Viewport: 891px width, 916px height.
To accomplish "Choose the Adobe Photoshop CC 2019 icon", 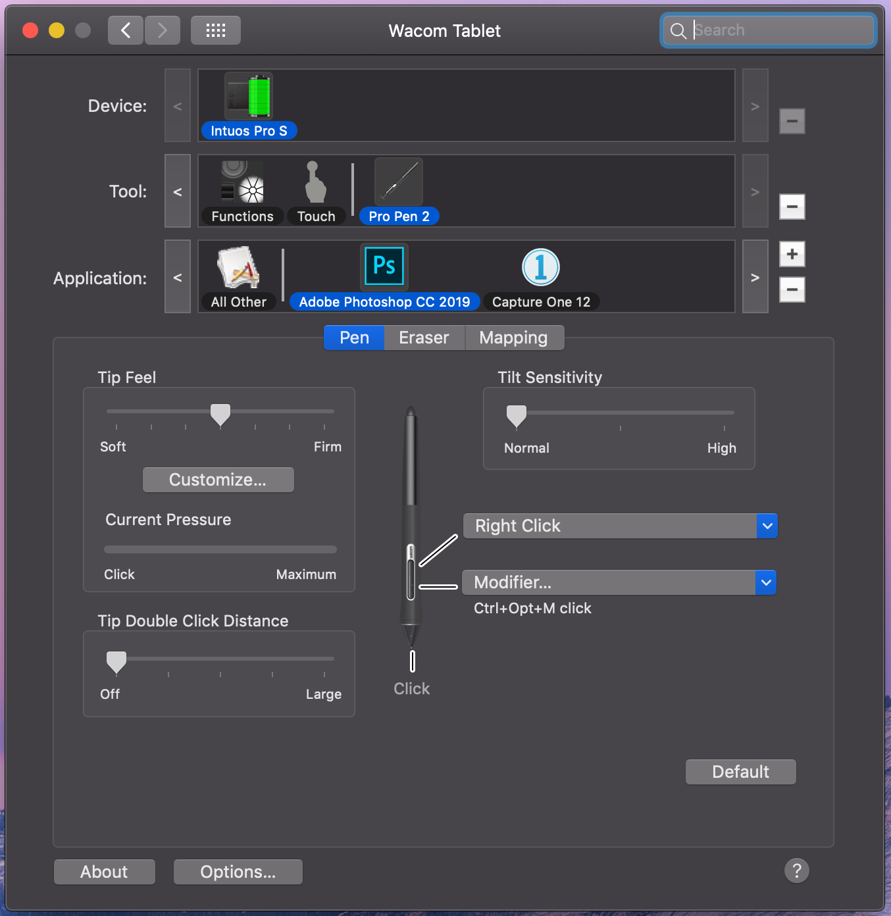I will click(x=384, y=267).
